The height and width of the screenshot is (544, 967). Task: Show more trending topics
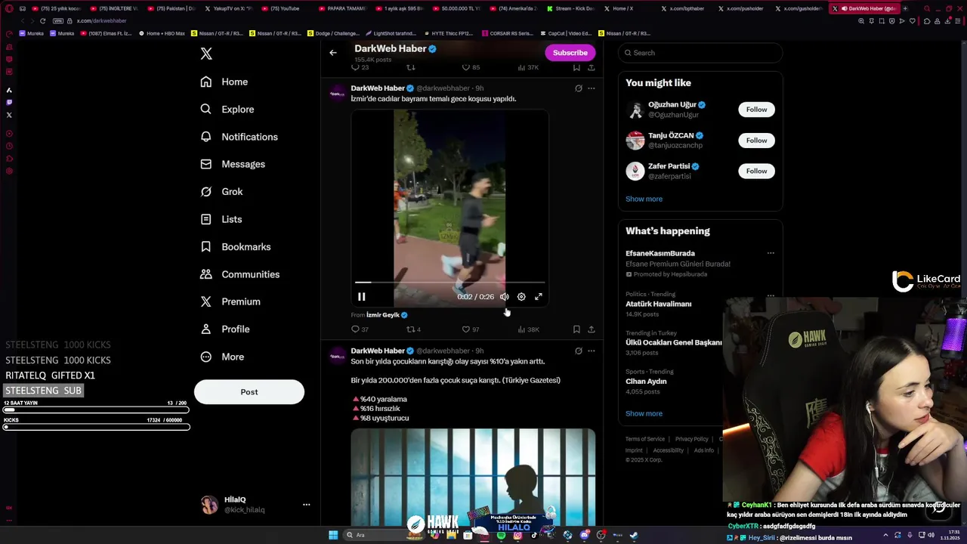[644, 413]
